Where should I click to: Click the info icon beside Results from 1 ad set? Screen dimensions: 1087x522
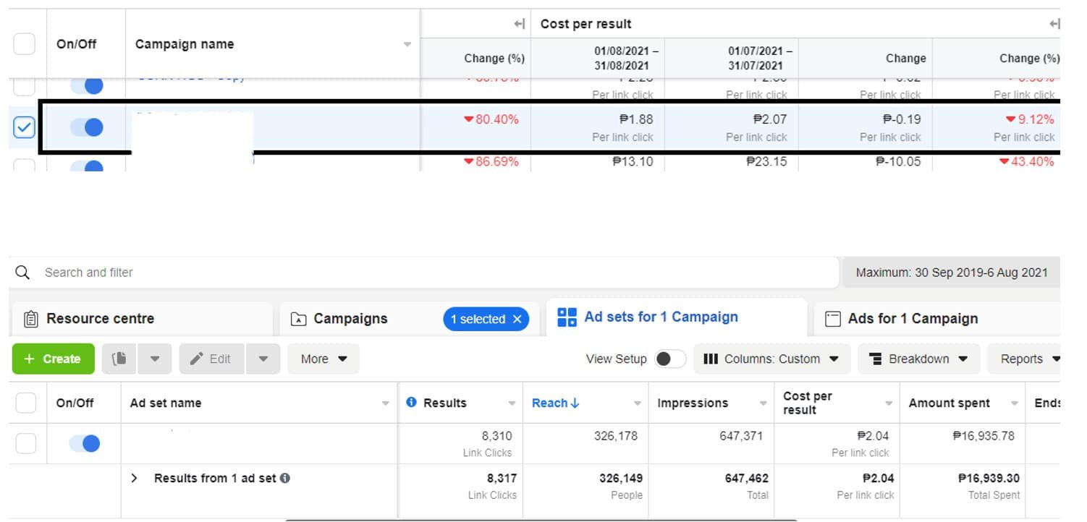coord(285,478)
